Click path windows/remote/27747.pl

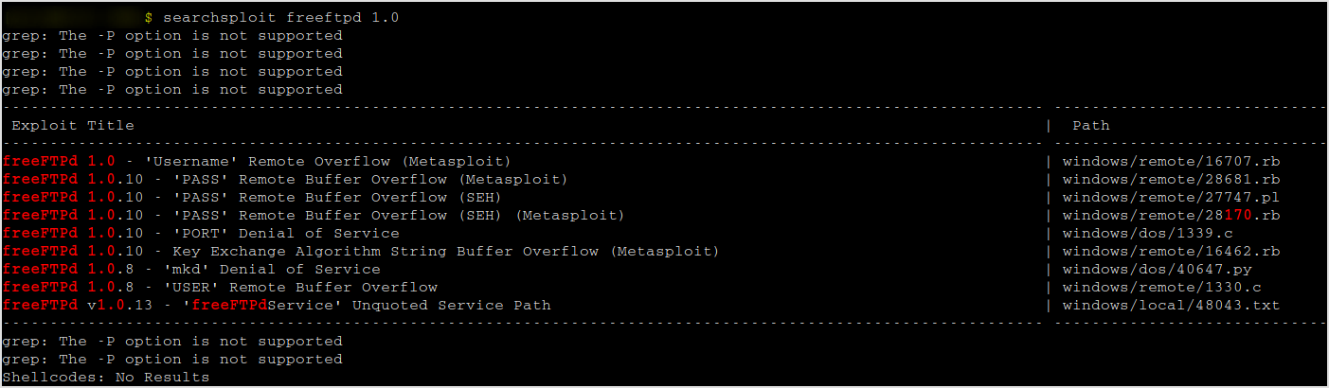pos(1171,197)
